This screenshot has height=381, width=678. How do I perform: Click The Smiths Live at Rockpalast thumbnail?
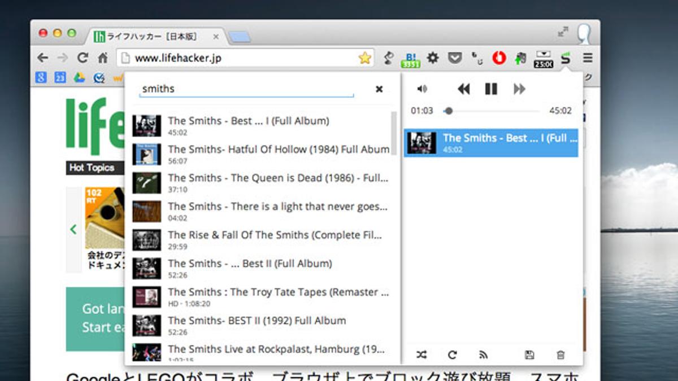tap(146, 352)
